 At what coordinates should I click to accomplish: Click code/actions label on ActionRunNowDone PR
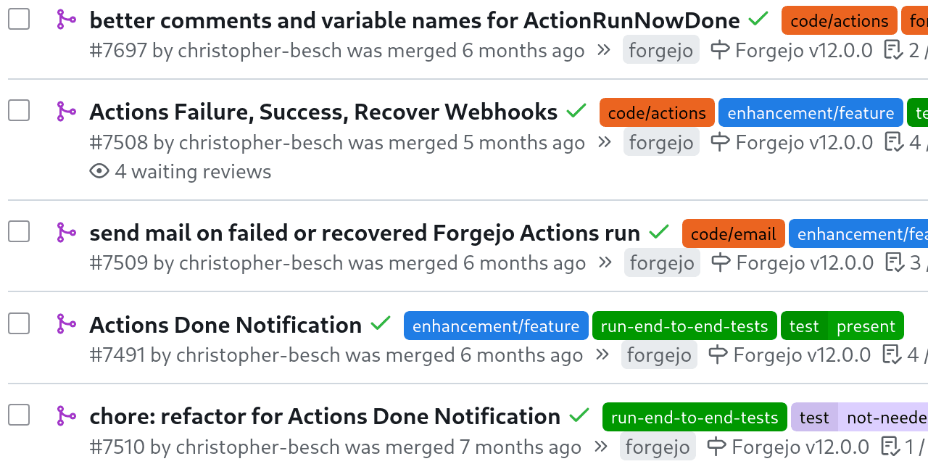click(839, 20)
